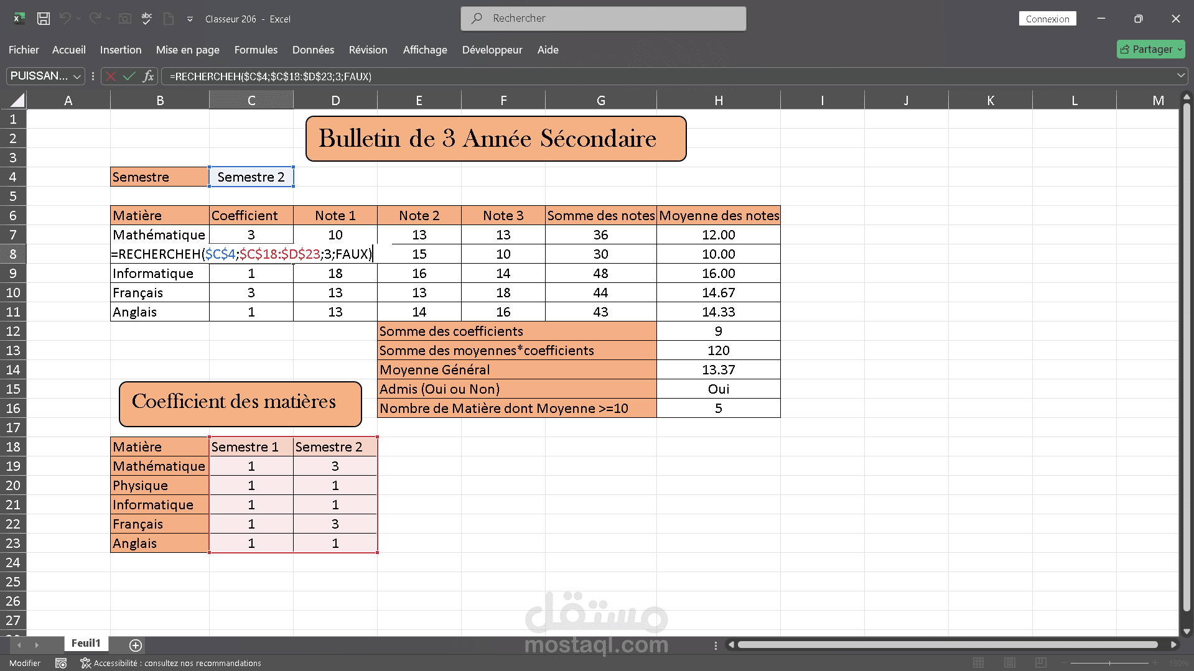Click the spelling check abc icon
The image size is (1194, 671).
147,19
